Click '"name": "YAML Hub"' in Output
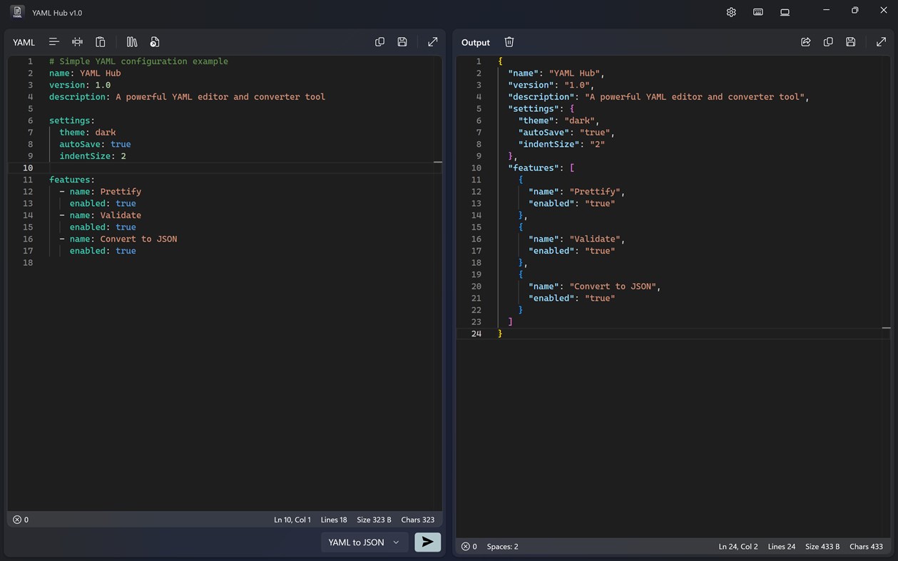Image resolution: width=898 pixels, height=561 pixels. pos(556,73)
